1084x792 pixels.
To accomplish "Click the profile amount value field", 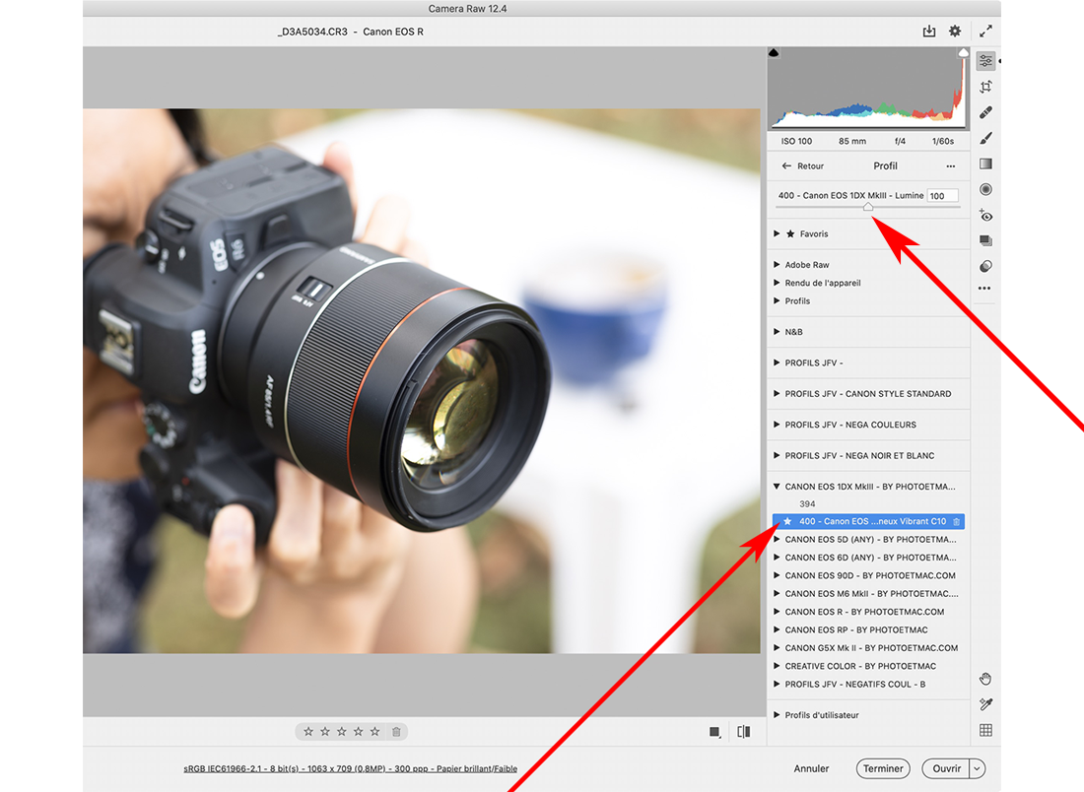I will pyautogui.click(x=941, y=196).
